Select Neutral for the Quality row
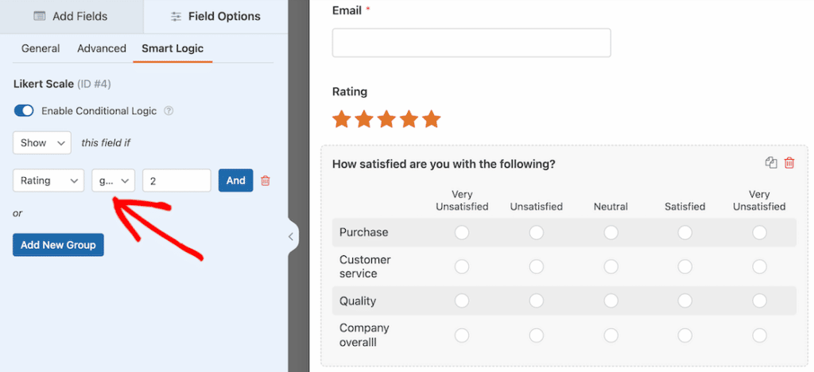Viewport: 814px width, 372px height. tap(610, 300)
